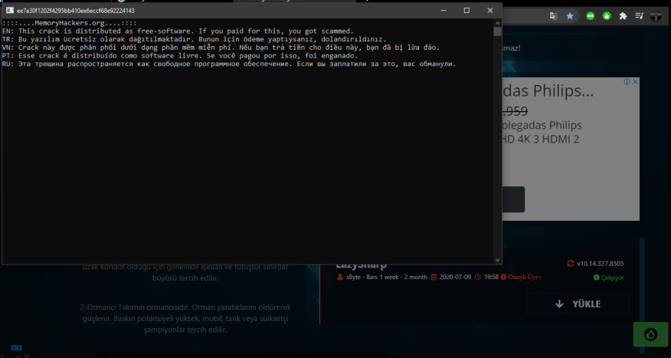This screenshot has height=358, width=671.
Task: Click the Philips ad headline text
Action: tap(548, 90)
